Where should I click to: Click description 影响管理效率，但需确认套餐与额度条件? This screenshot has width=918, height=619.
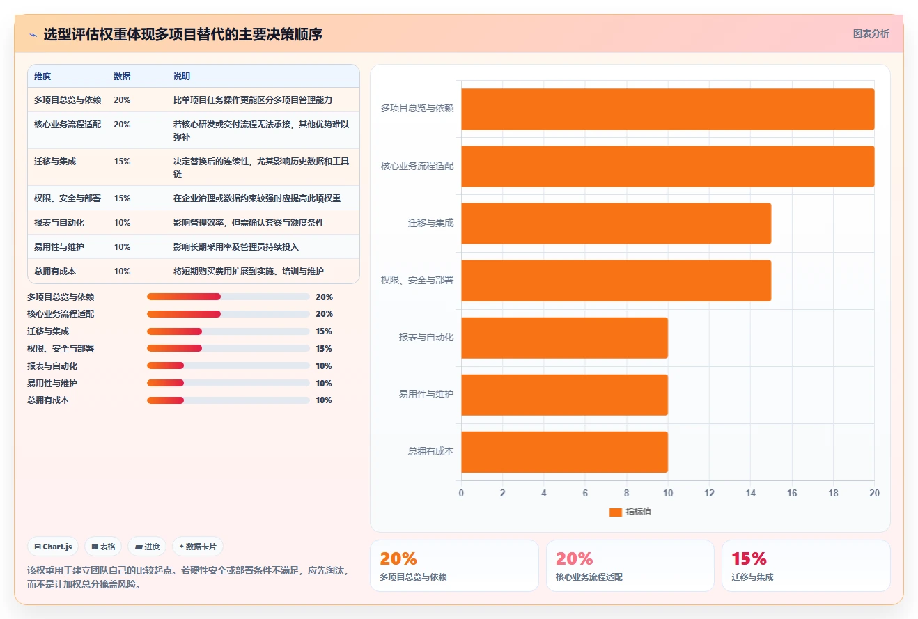coord(249,223)
